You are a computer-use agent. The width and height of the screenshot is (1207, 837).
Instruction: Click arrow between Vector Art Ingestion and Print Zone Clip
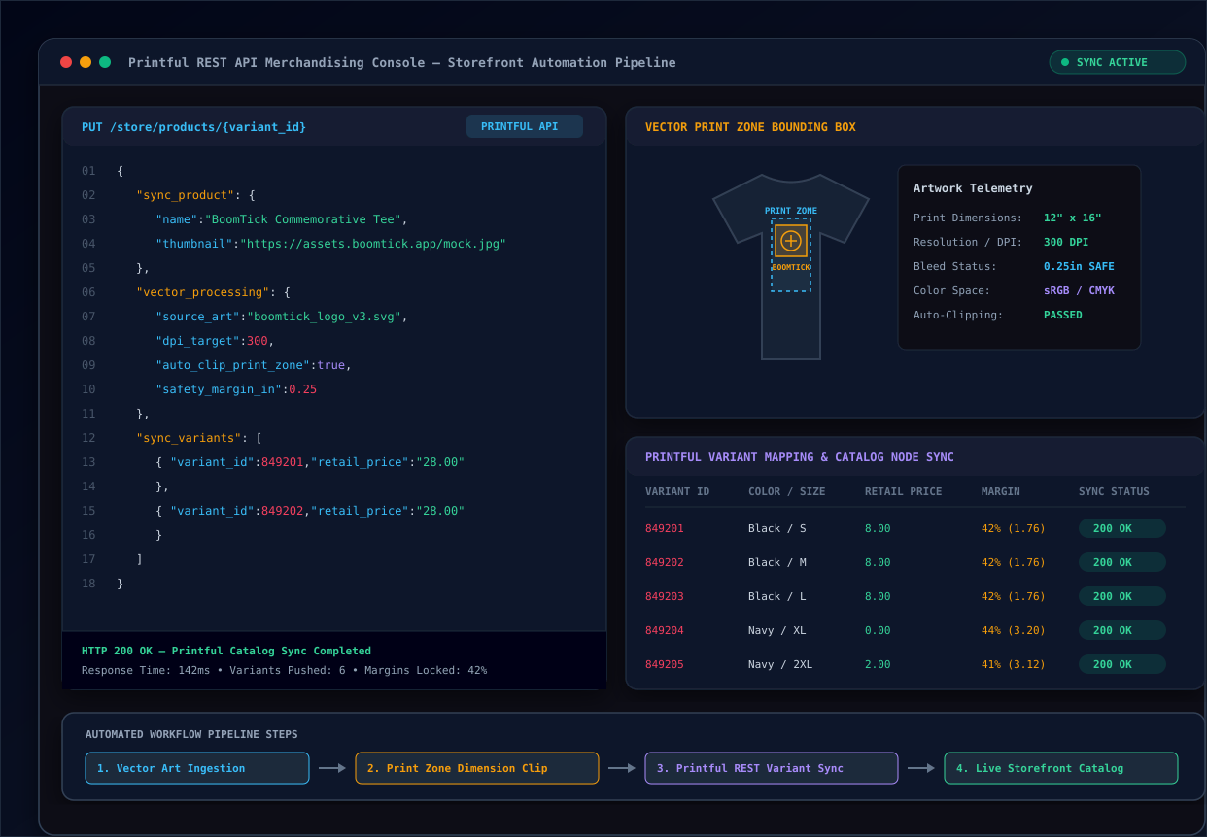pos(332,768)
